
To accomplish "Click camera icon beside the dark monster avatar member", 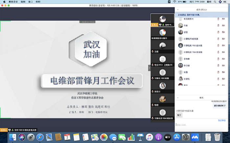I will pos(223,65).
